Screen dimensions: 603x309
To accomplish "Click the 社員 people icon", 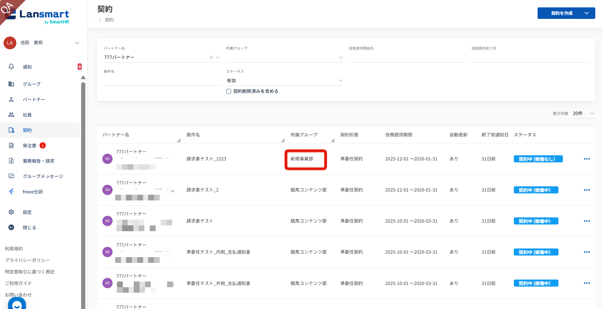I will [x=11, y=115].
